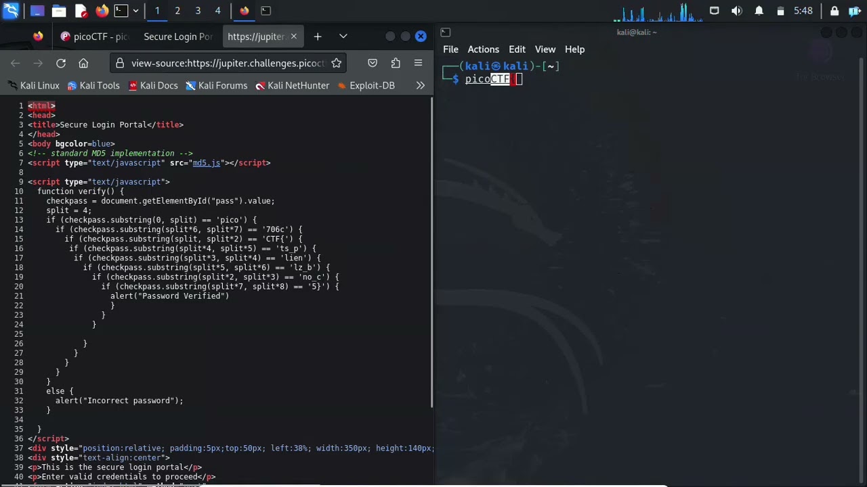
Task: Open the notifications bell icon
Action: (x=759, y=11)
